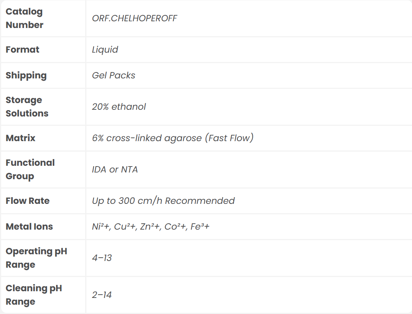The width and height of the screenshot is (412, 314).
Task: Click the Flow Rate label
Action: (x=28, y=201)
